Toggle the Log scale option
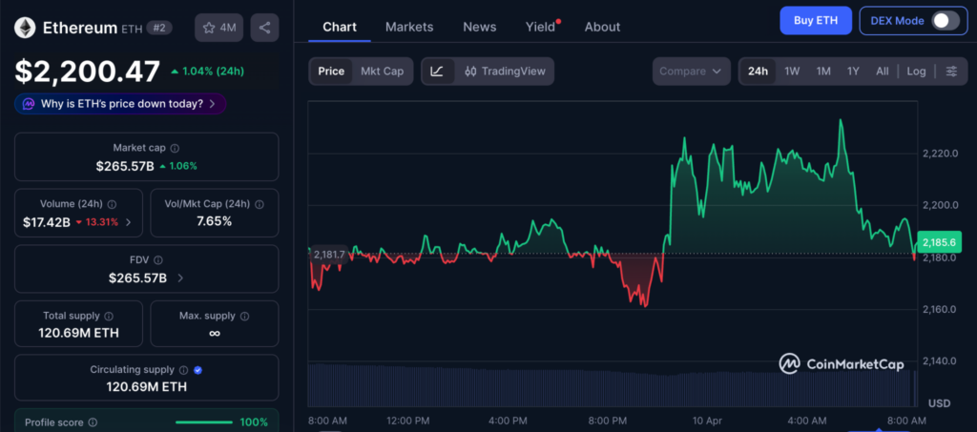The image size is (977, 432). click(x=916, y=72)
